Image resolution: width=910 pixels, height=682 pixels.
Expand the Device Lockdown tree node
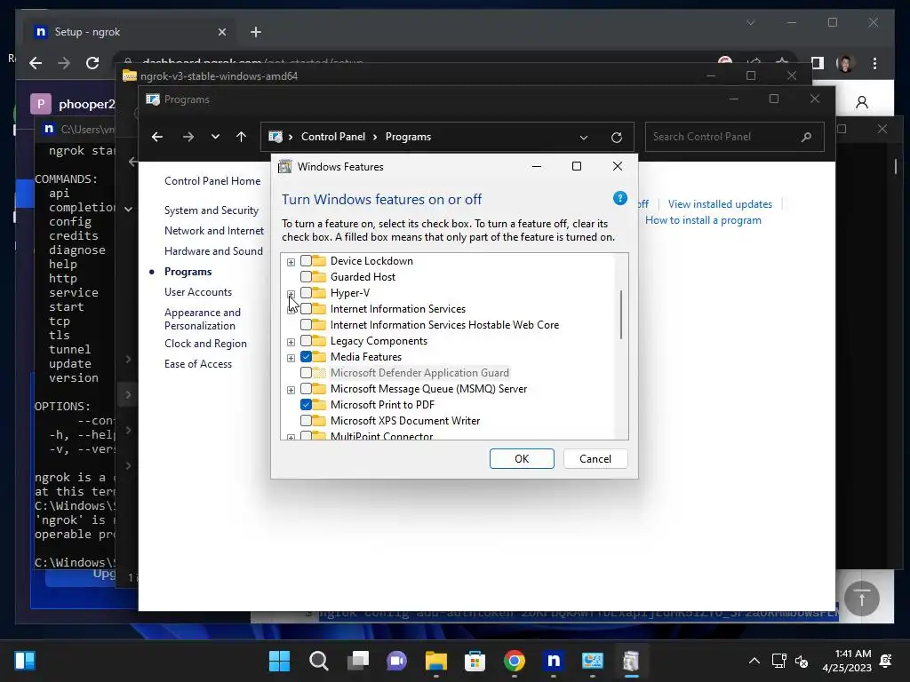coord(291,262)
